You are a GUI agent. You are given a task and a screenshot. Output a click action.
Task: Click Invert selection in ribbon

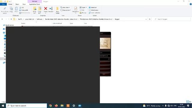click(x=94, y=13)
